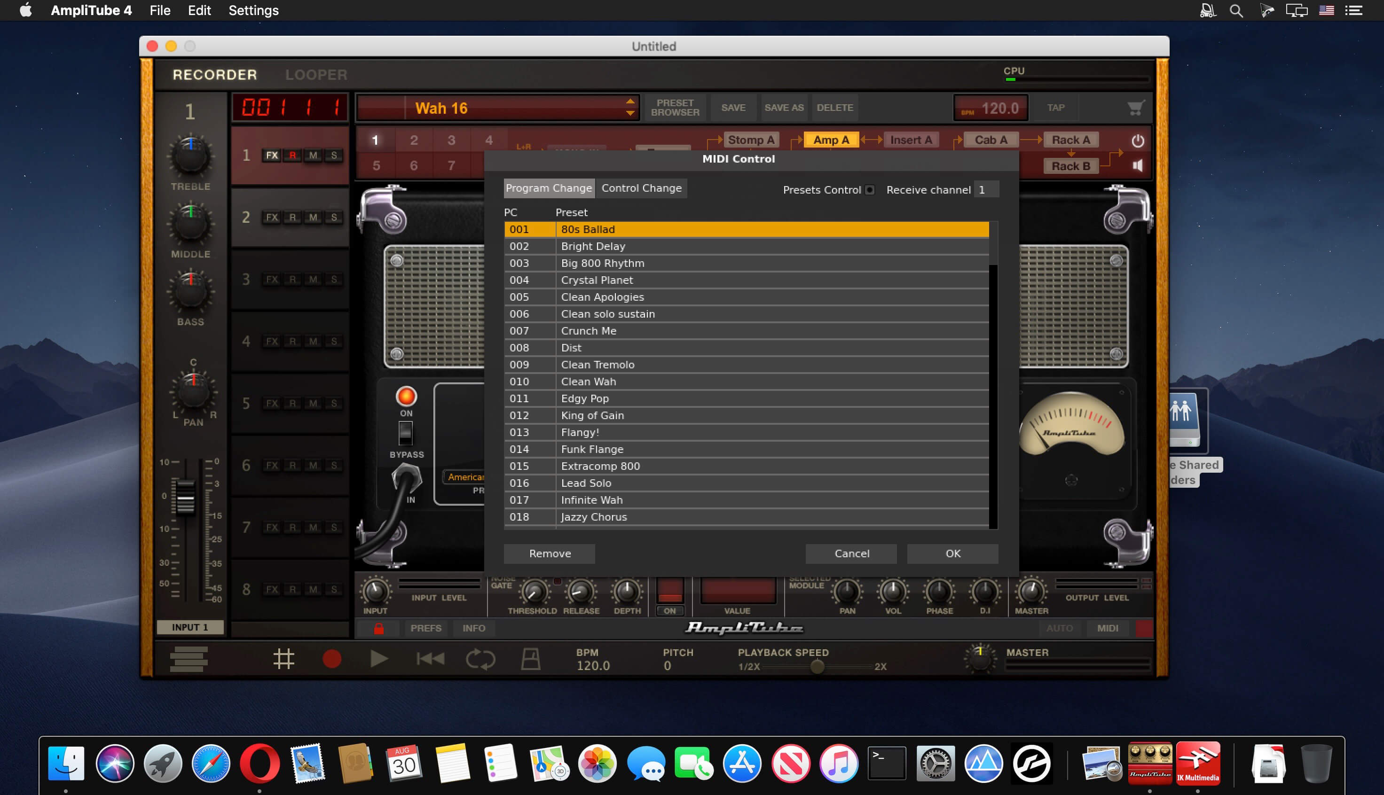Click the amp ON power light
The width and height of the screenshot is (1384, 795).
click(406, 396)
